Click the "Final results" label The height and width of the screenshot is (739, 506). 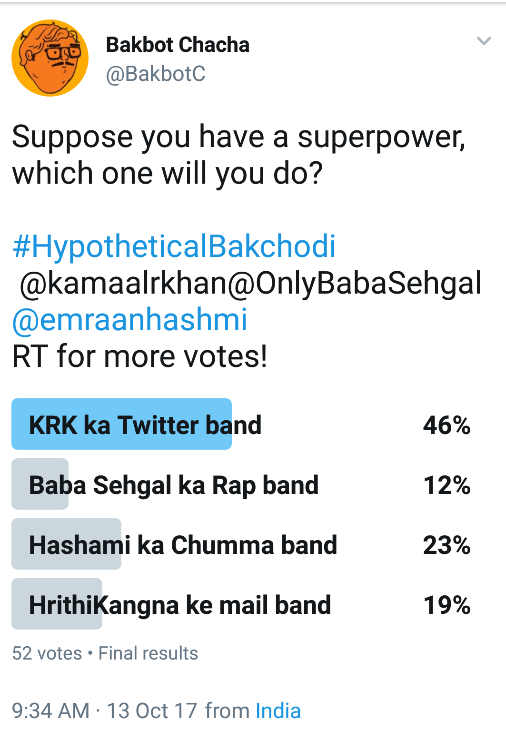148,653
